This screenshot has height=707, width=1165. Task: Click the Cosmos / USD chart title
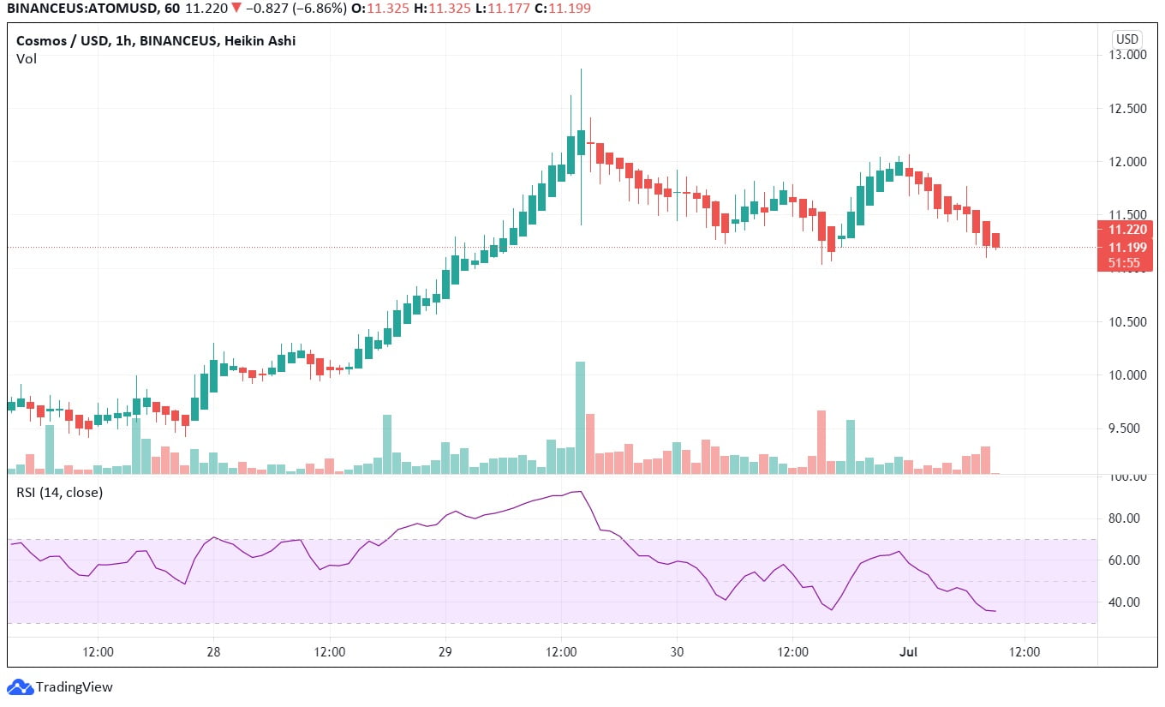(156, 40)
